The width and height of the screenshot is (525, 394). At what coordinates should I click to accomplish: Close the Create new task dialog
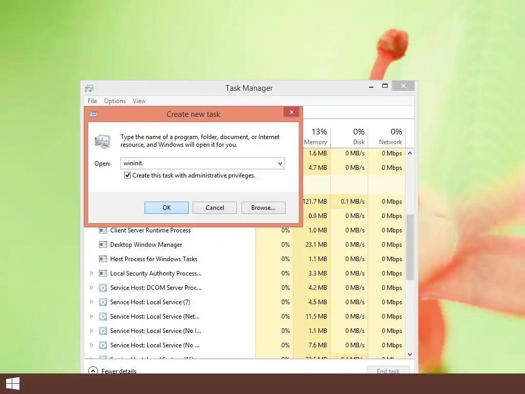click(x=291, y=112)
